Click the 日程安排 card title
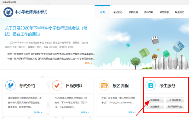 click(x=74, y=86)
